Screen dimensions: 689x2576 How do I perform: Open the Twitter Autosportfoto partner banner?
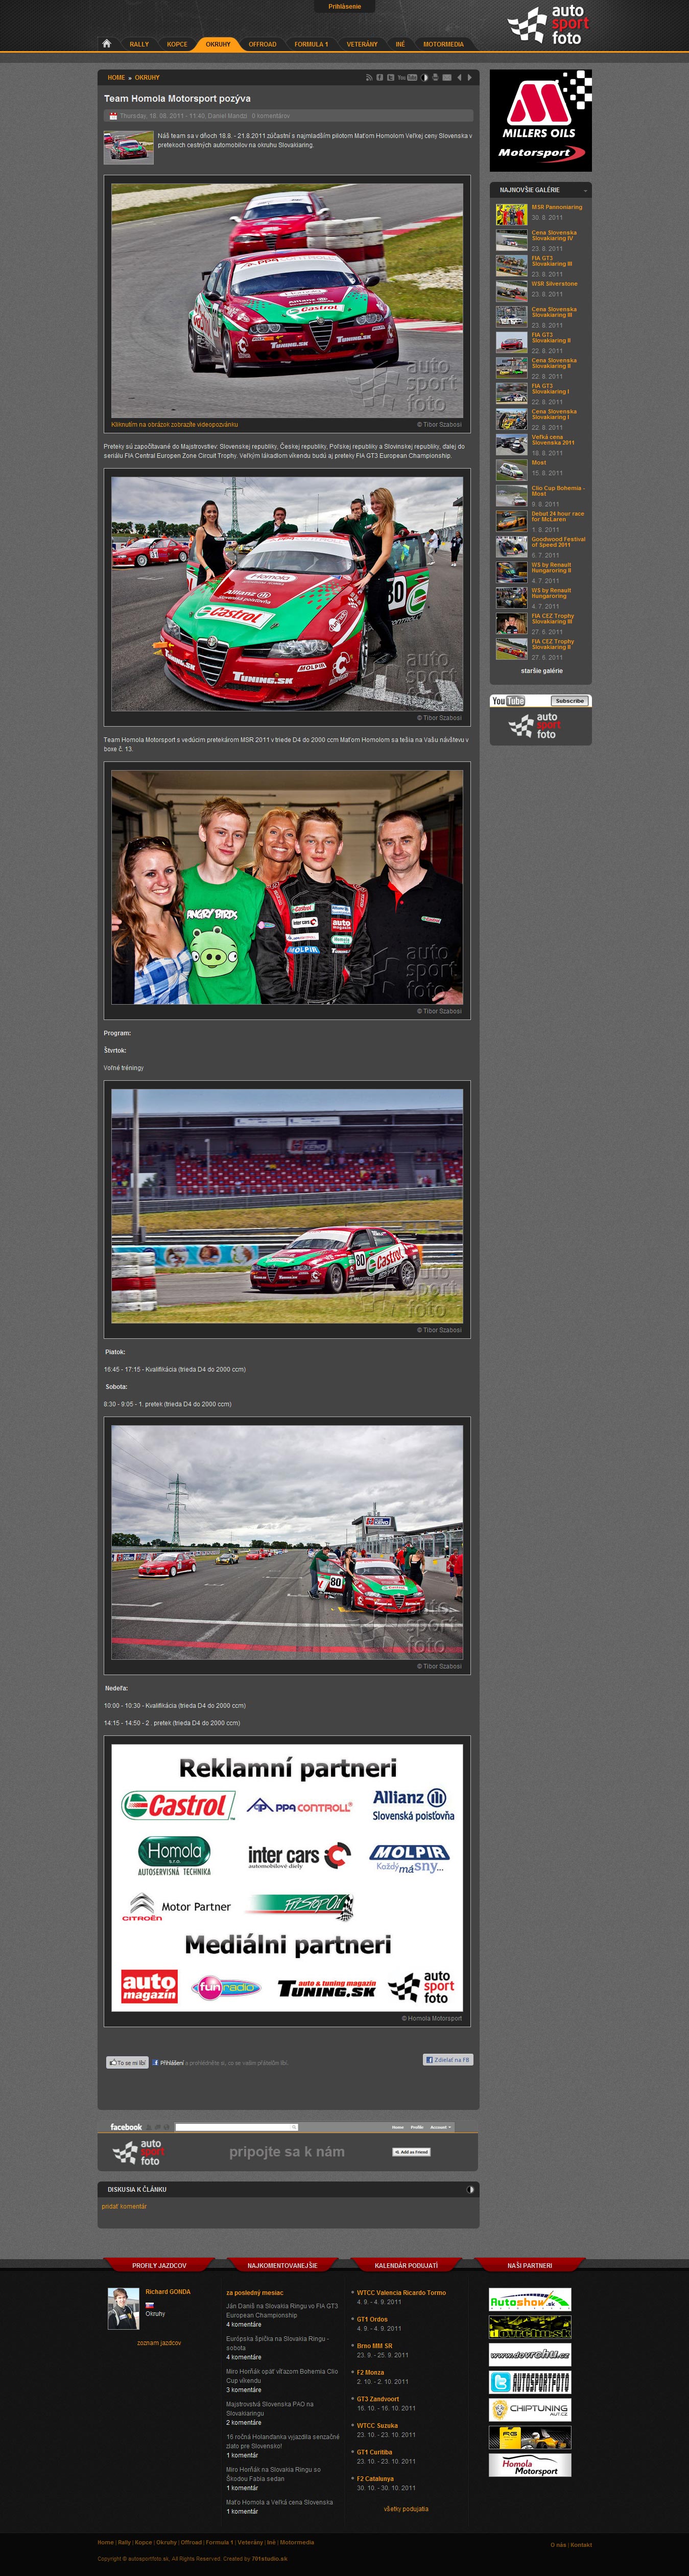click(x=530, y=2382)
